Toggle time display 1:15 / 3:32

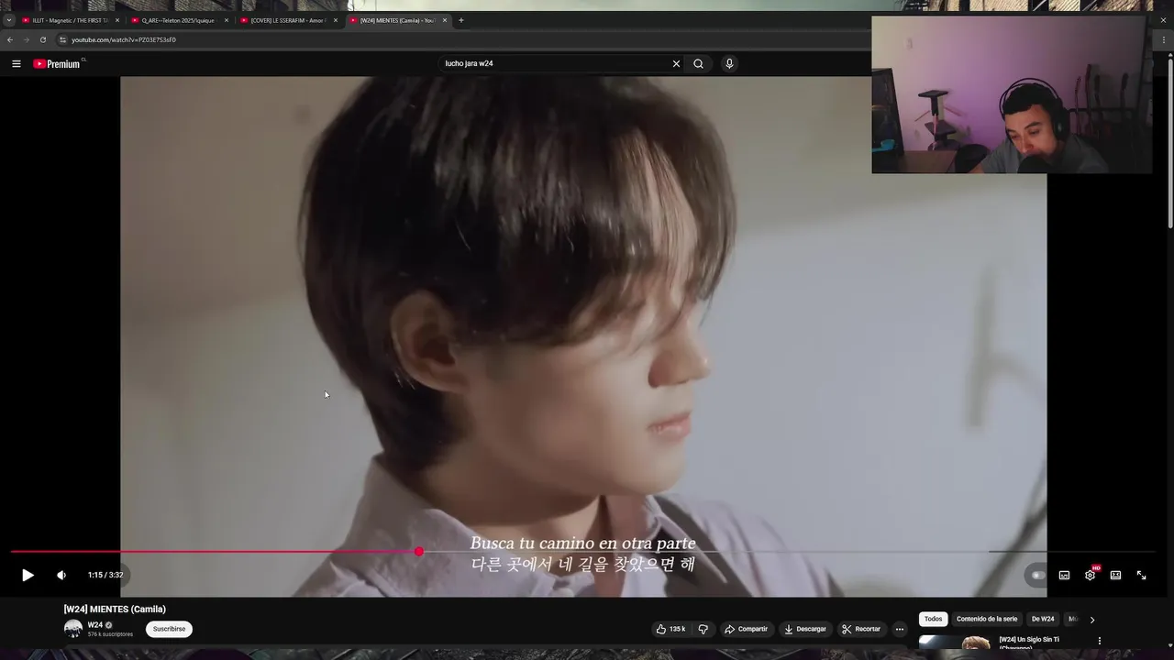(105, 575)
